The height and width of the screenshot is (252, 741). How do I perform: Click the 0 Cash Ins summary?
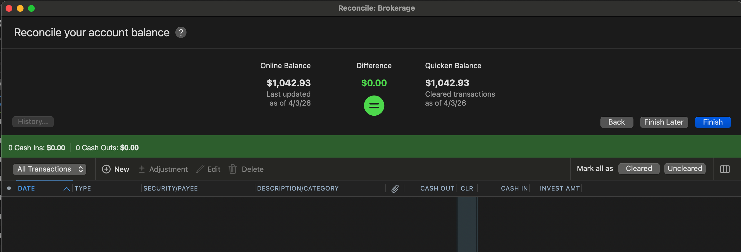(x=36, y=148)
